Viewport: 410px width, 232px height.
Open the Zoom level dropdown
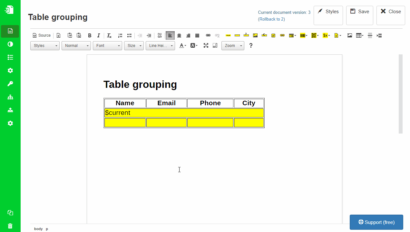click(233, 45)
